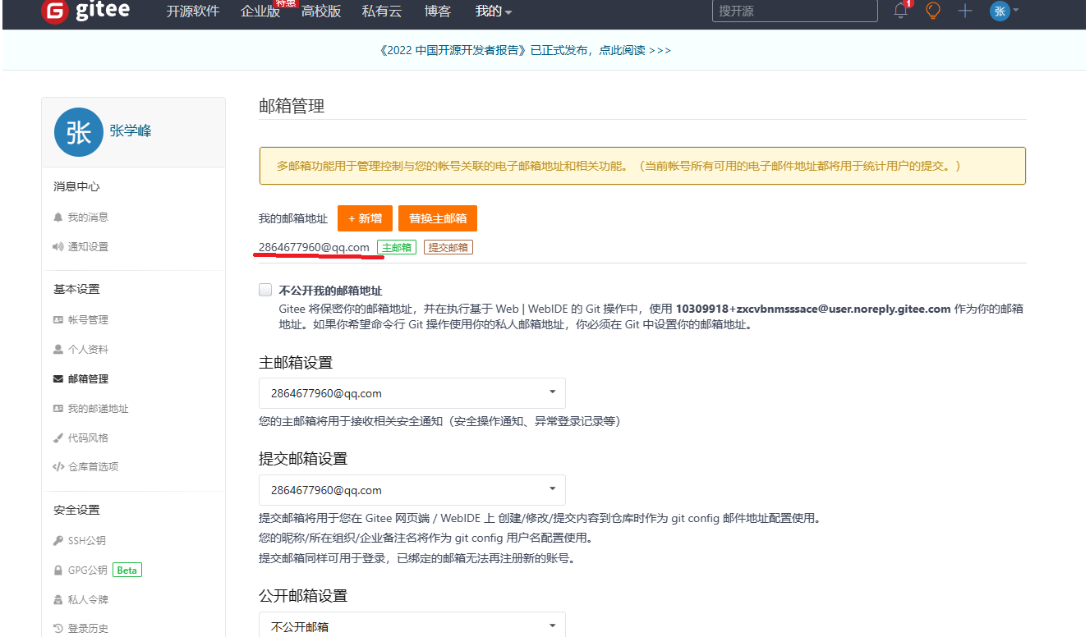The image size is (1090, 637).
Task: Click the green 主邮箱 tag
Action: pos(397,247)
